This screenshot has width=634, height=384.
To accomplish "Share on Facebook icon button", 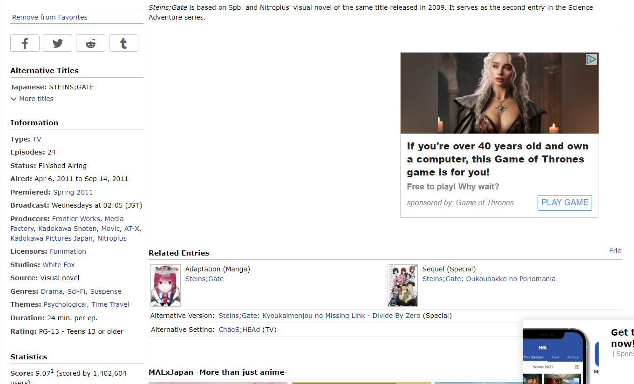I will [25, 43].
